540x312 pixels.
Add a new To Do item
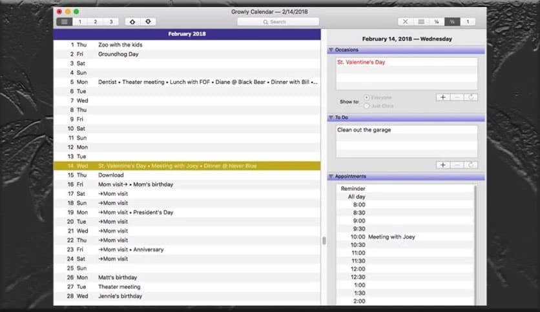(x=442, y=165)
